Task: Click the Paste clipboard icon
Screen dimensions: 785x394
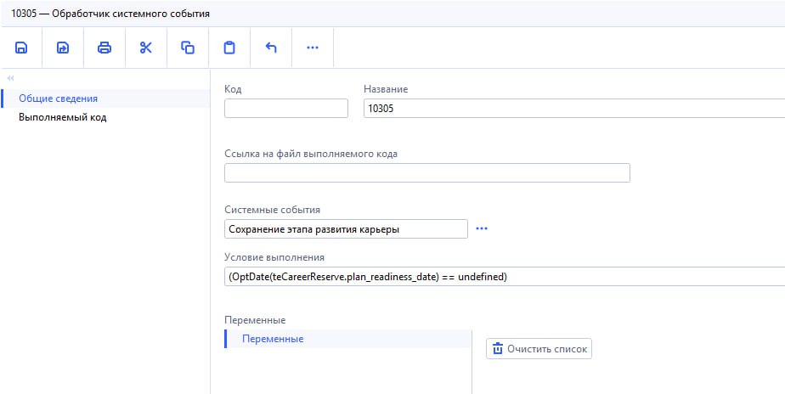Action: [x=229, y=48]
